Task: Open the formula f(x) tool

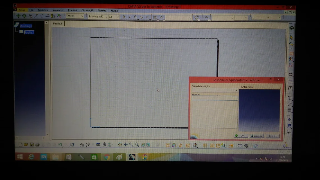Action: click(82, 145)
